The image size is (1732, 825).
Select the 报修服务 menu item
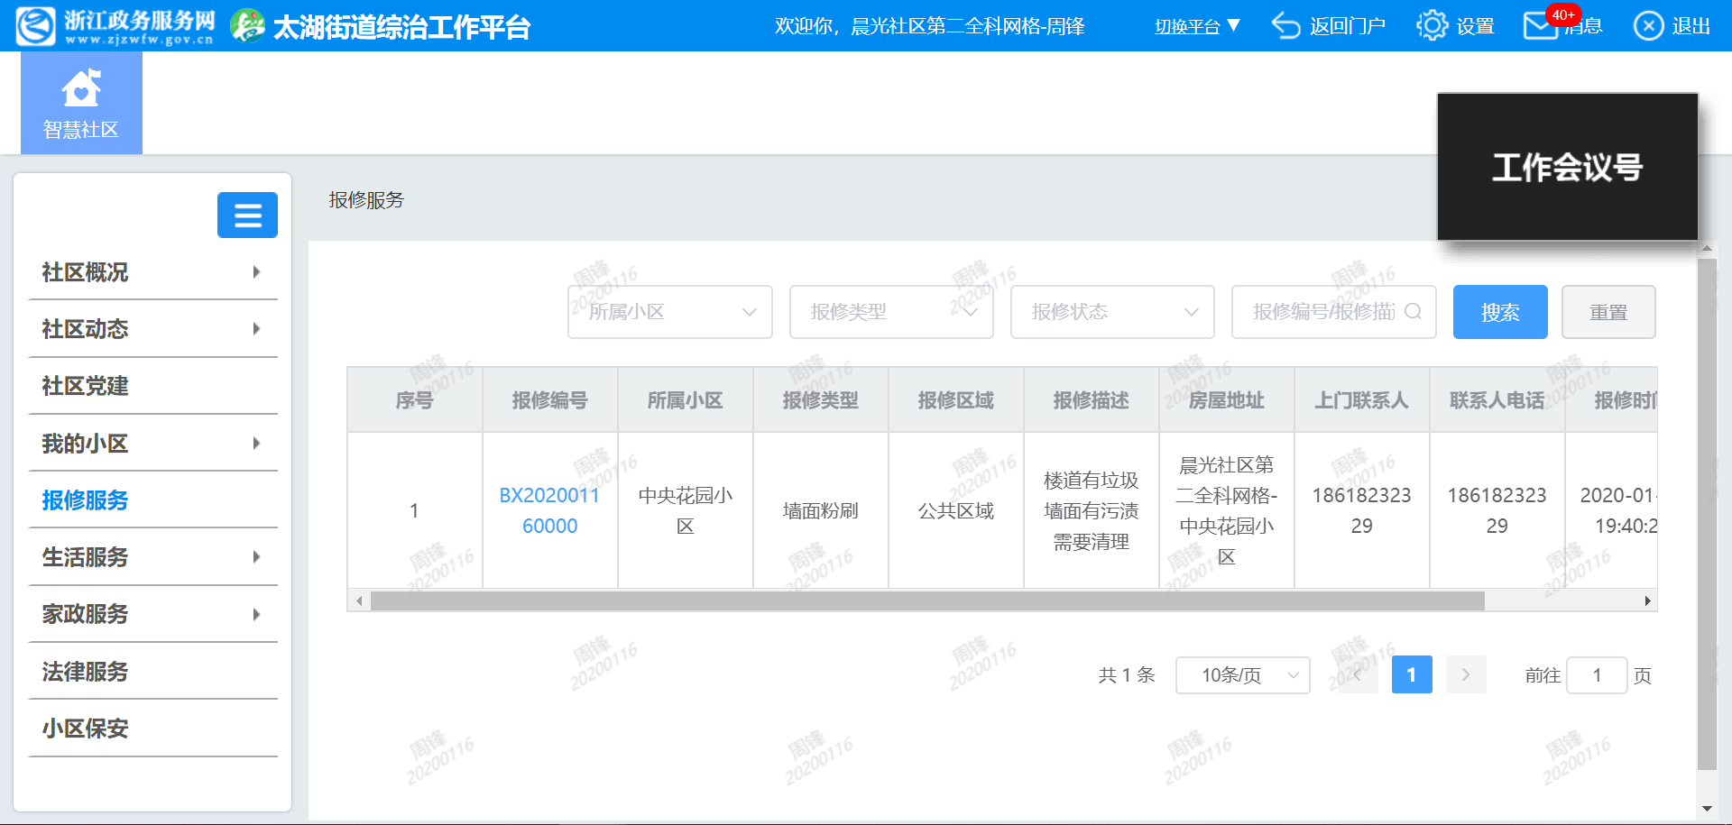(x=153, y=500)
